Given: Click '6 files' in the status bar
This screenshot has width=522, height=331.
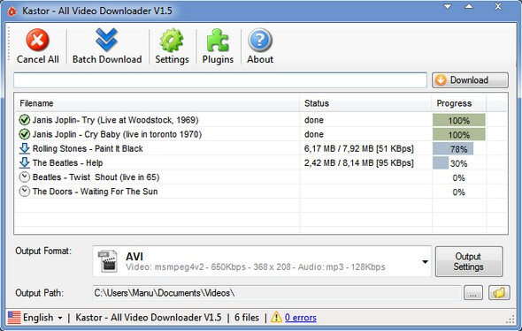Looking at the screenshot, I should pyautogui.click(x=247, y=318).
